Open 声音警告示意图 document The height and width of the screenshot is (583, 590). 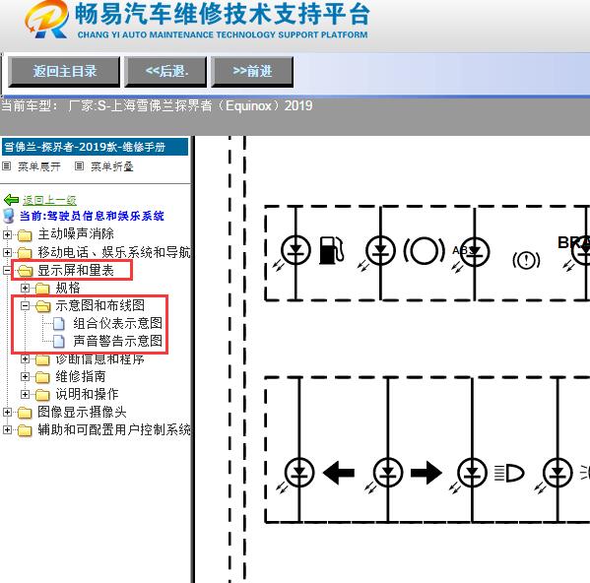[x=118, y=341]
